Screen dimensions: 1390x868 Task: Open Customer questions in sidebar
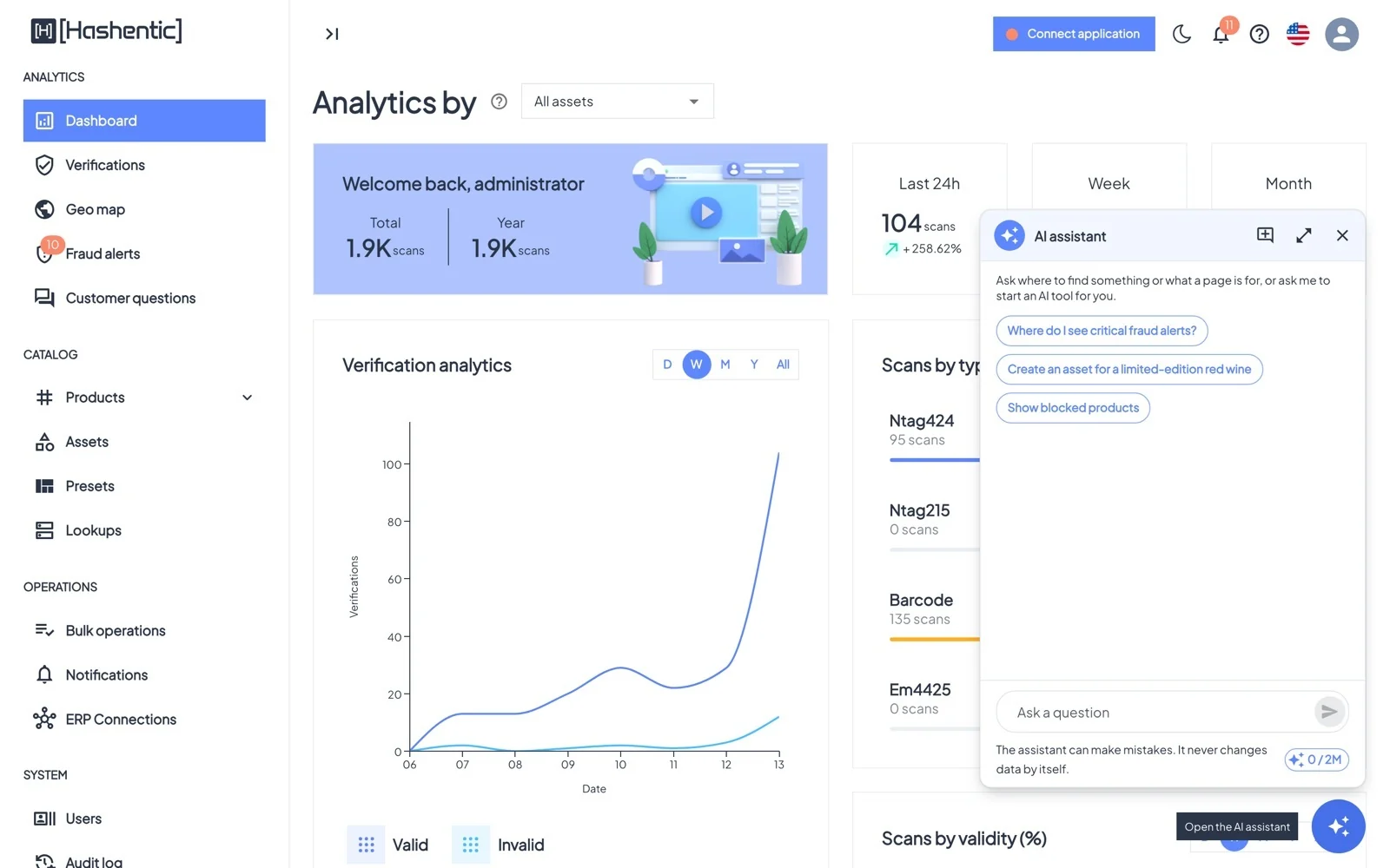(144, 298)
